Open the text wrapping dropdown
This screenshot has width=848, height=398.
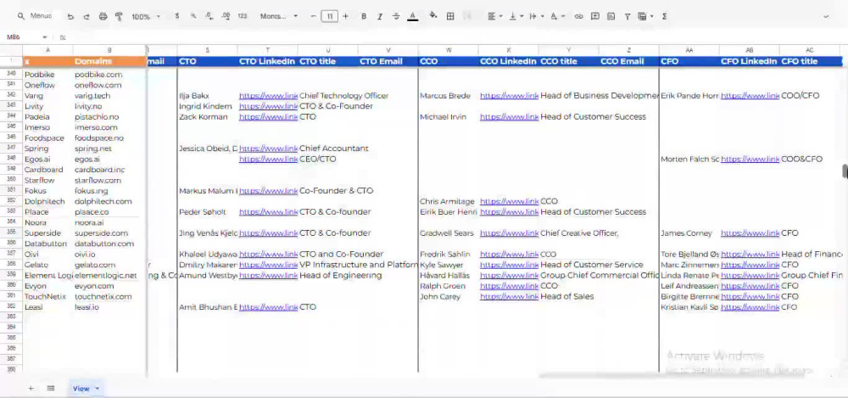point(537,16)
